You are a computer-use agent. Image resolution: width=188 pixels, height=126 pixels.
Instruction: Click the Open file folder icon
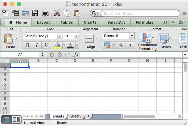pyautogui.click(x=25, y=13)
